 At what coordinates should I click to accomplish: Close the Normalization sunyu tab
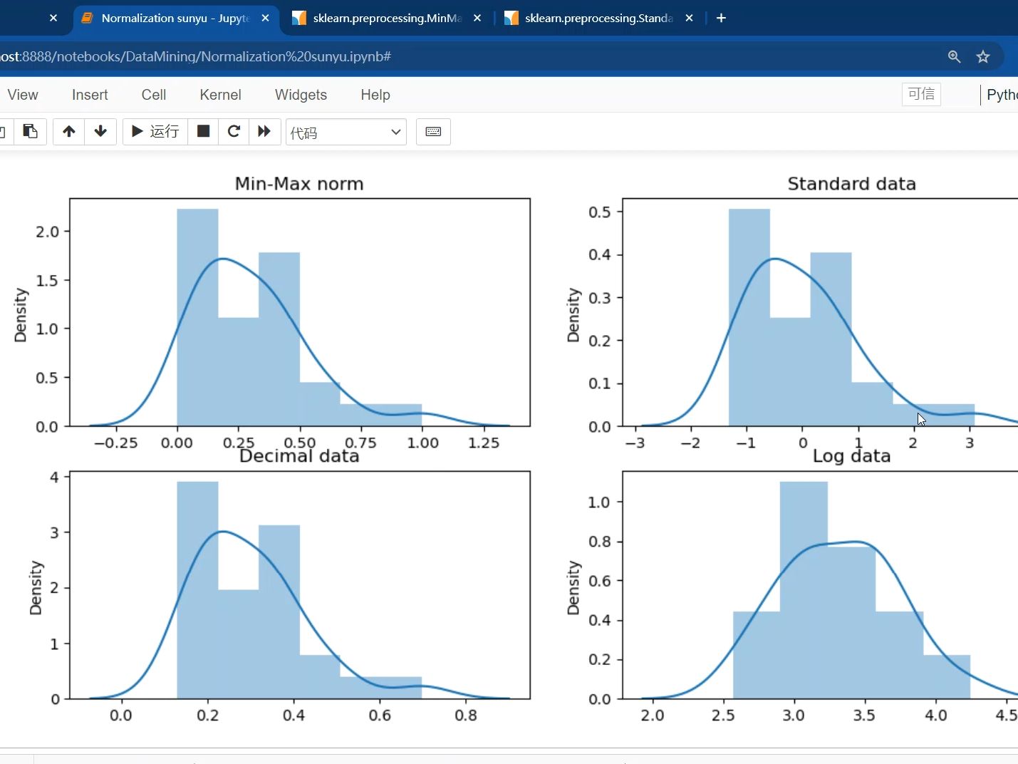[265, 18]
